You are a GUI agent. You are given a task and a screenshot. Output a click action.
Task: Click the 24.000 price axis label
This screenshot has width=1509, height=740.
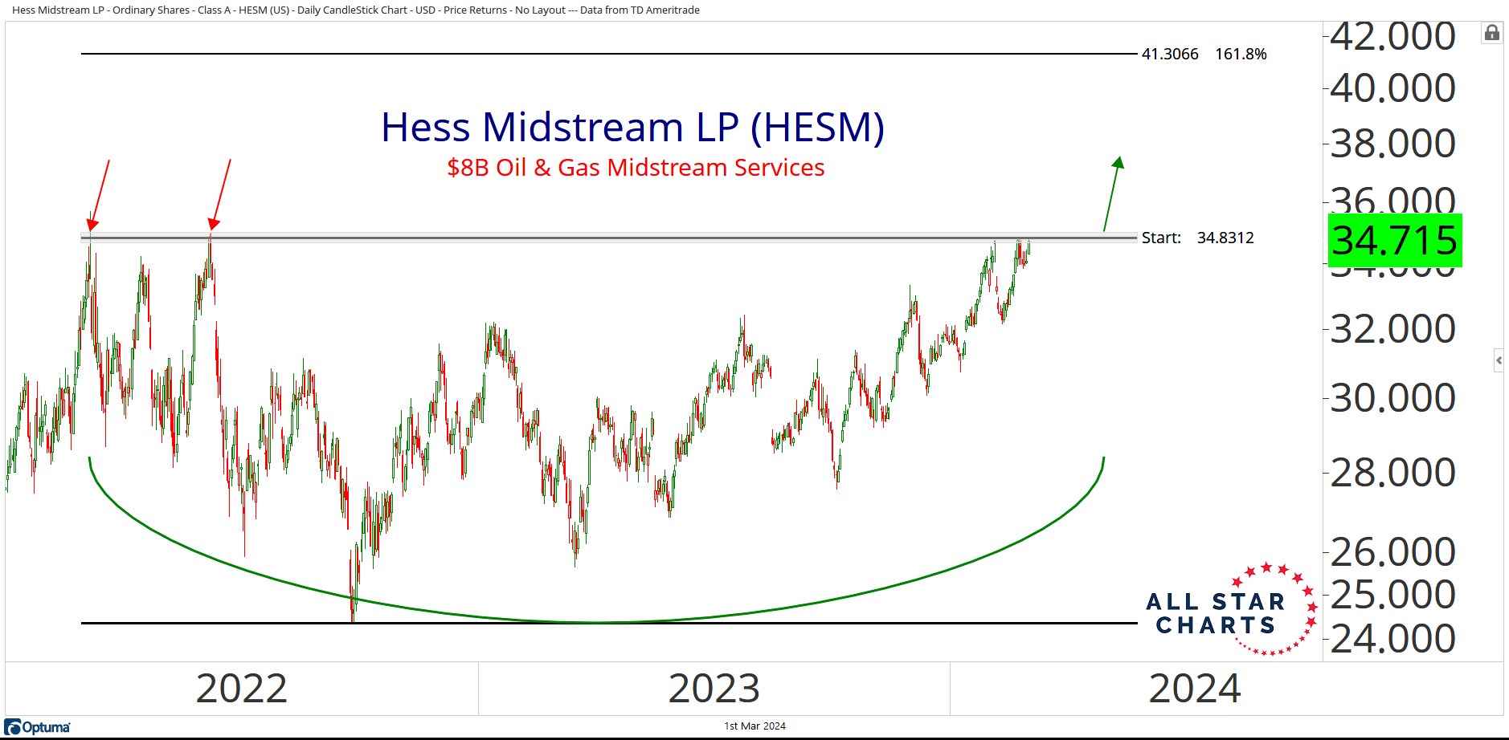[x=1392, y=639]
